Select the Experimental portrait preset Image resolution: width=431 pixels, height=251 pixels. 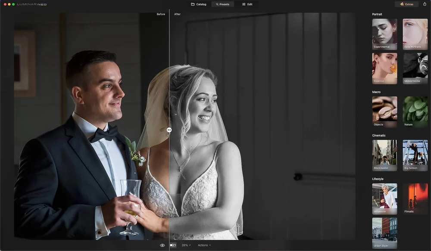pyautogui.click(x=384, y=34)
